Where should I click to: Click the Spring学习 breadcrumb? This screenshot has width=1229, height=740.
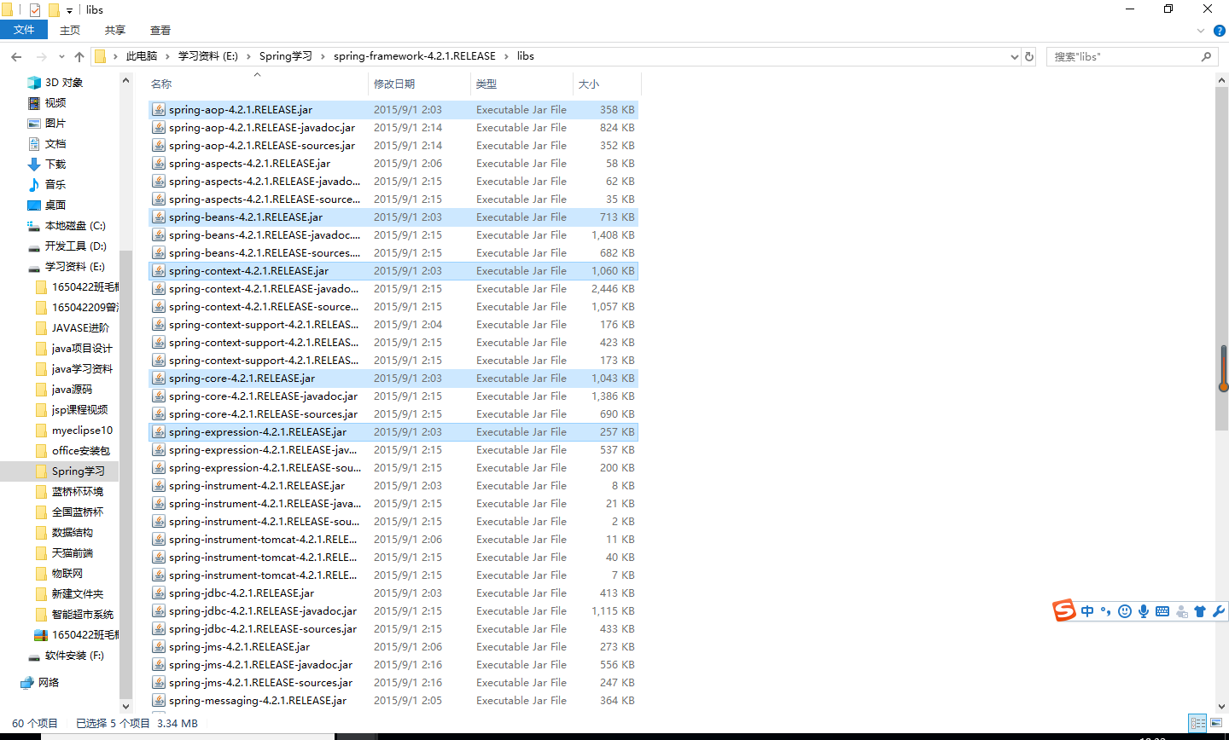286,56
